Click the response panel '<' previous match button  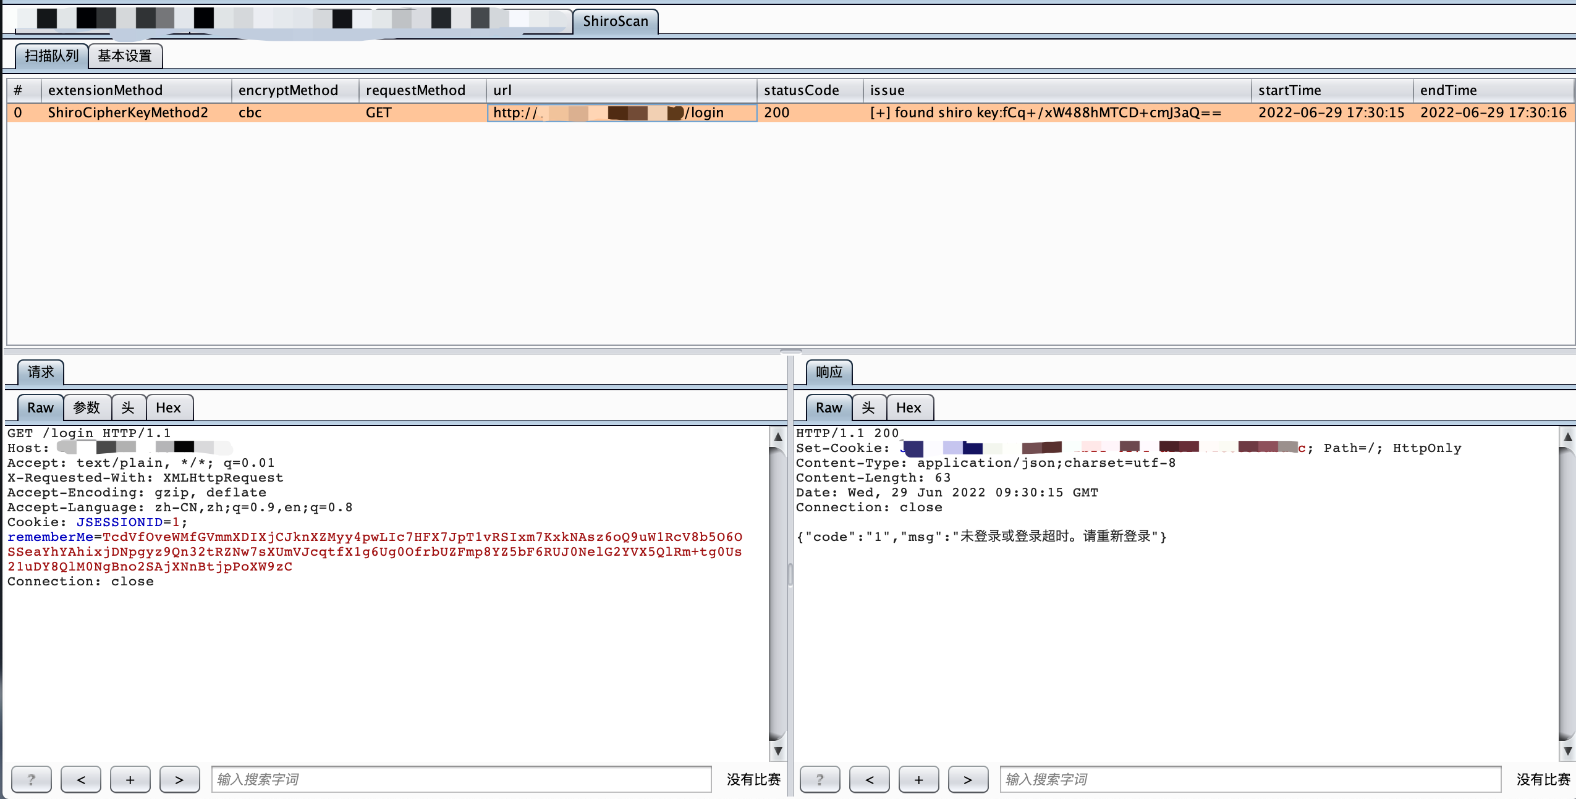tap(869, 779)
